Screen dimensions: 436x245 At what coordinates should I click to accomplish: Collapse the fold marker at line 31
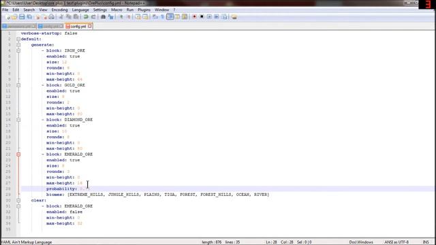[x=18, y=206]
